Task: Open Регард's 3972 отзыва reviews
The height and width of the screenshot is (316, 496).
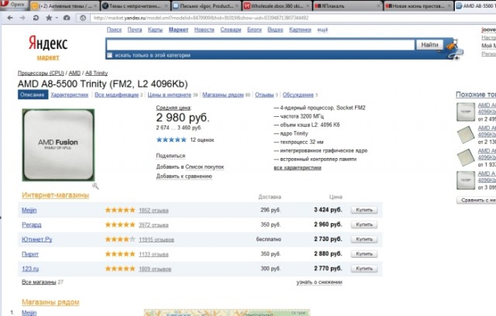Action: [x=153, y=225]
